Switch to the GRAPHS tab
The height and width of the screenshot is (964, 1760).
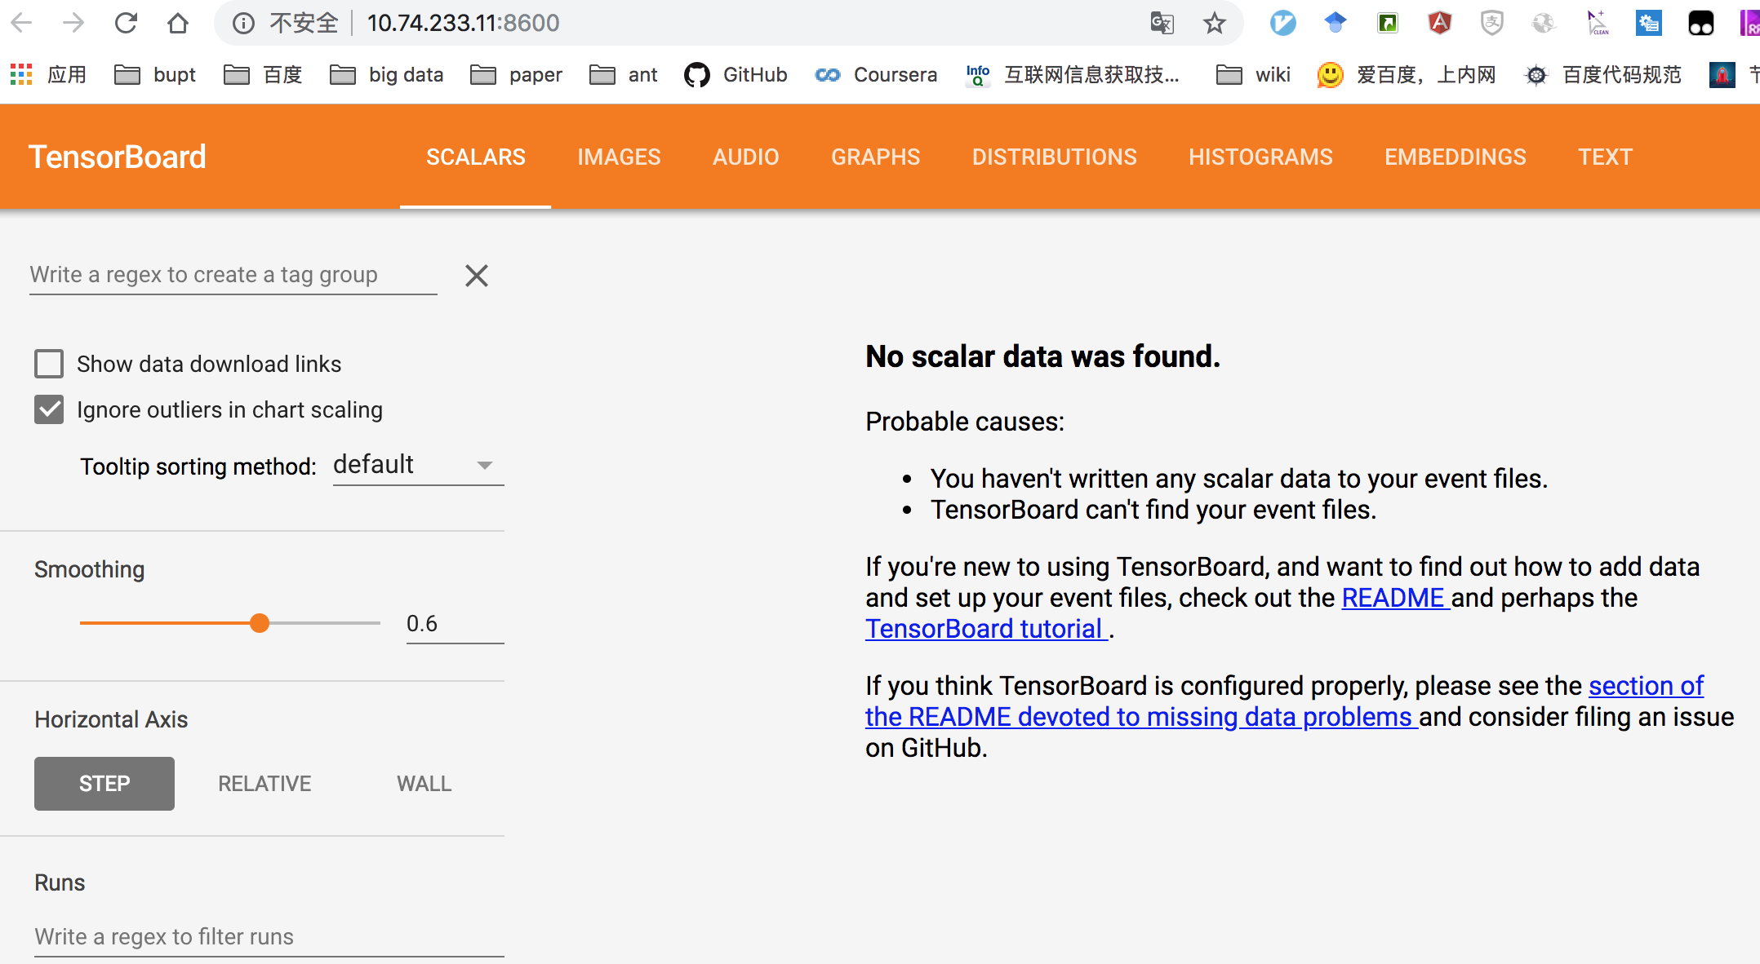[875, 157]
